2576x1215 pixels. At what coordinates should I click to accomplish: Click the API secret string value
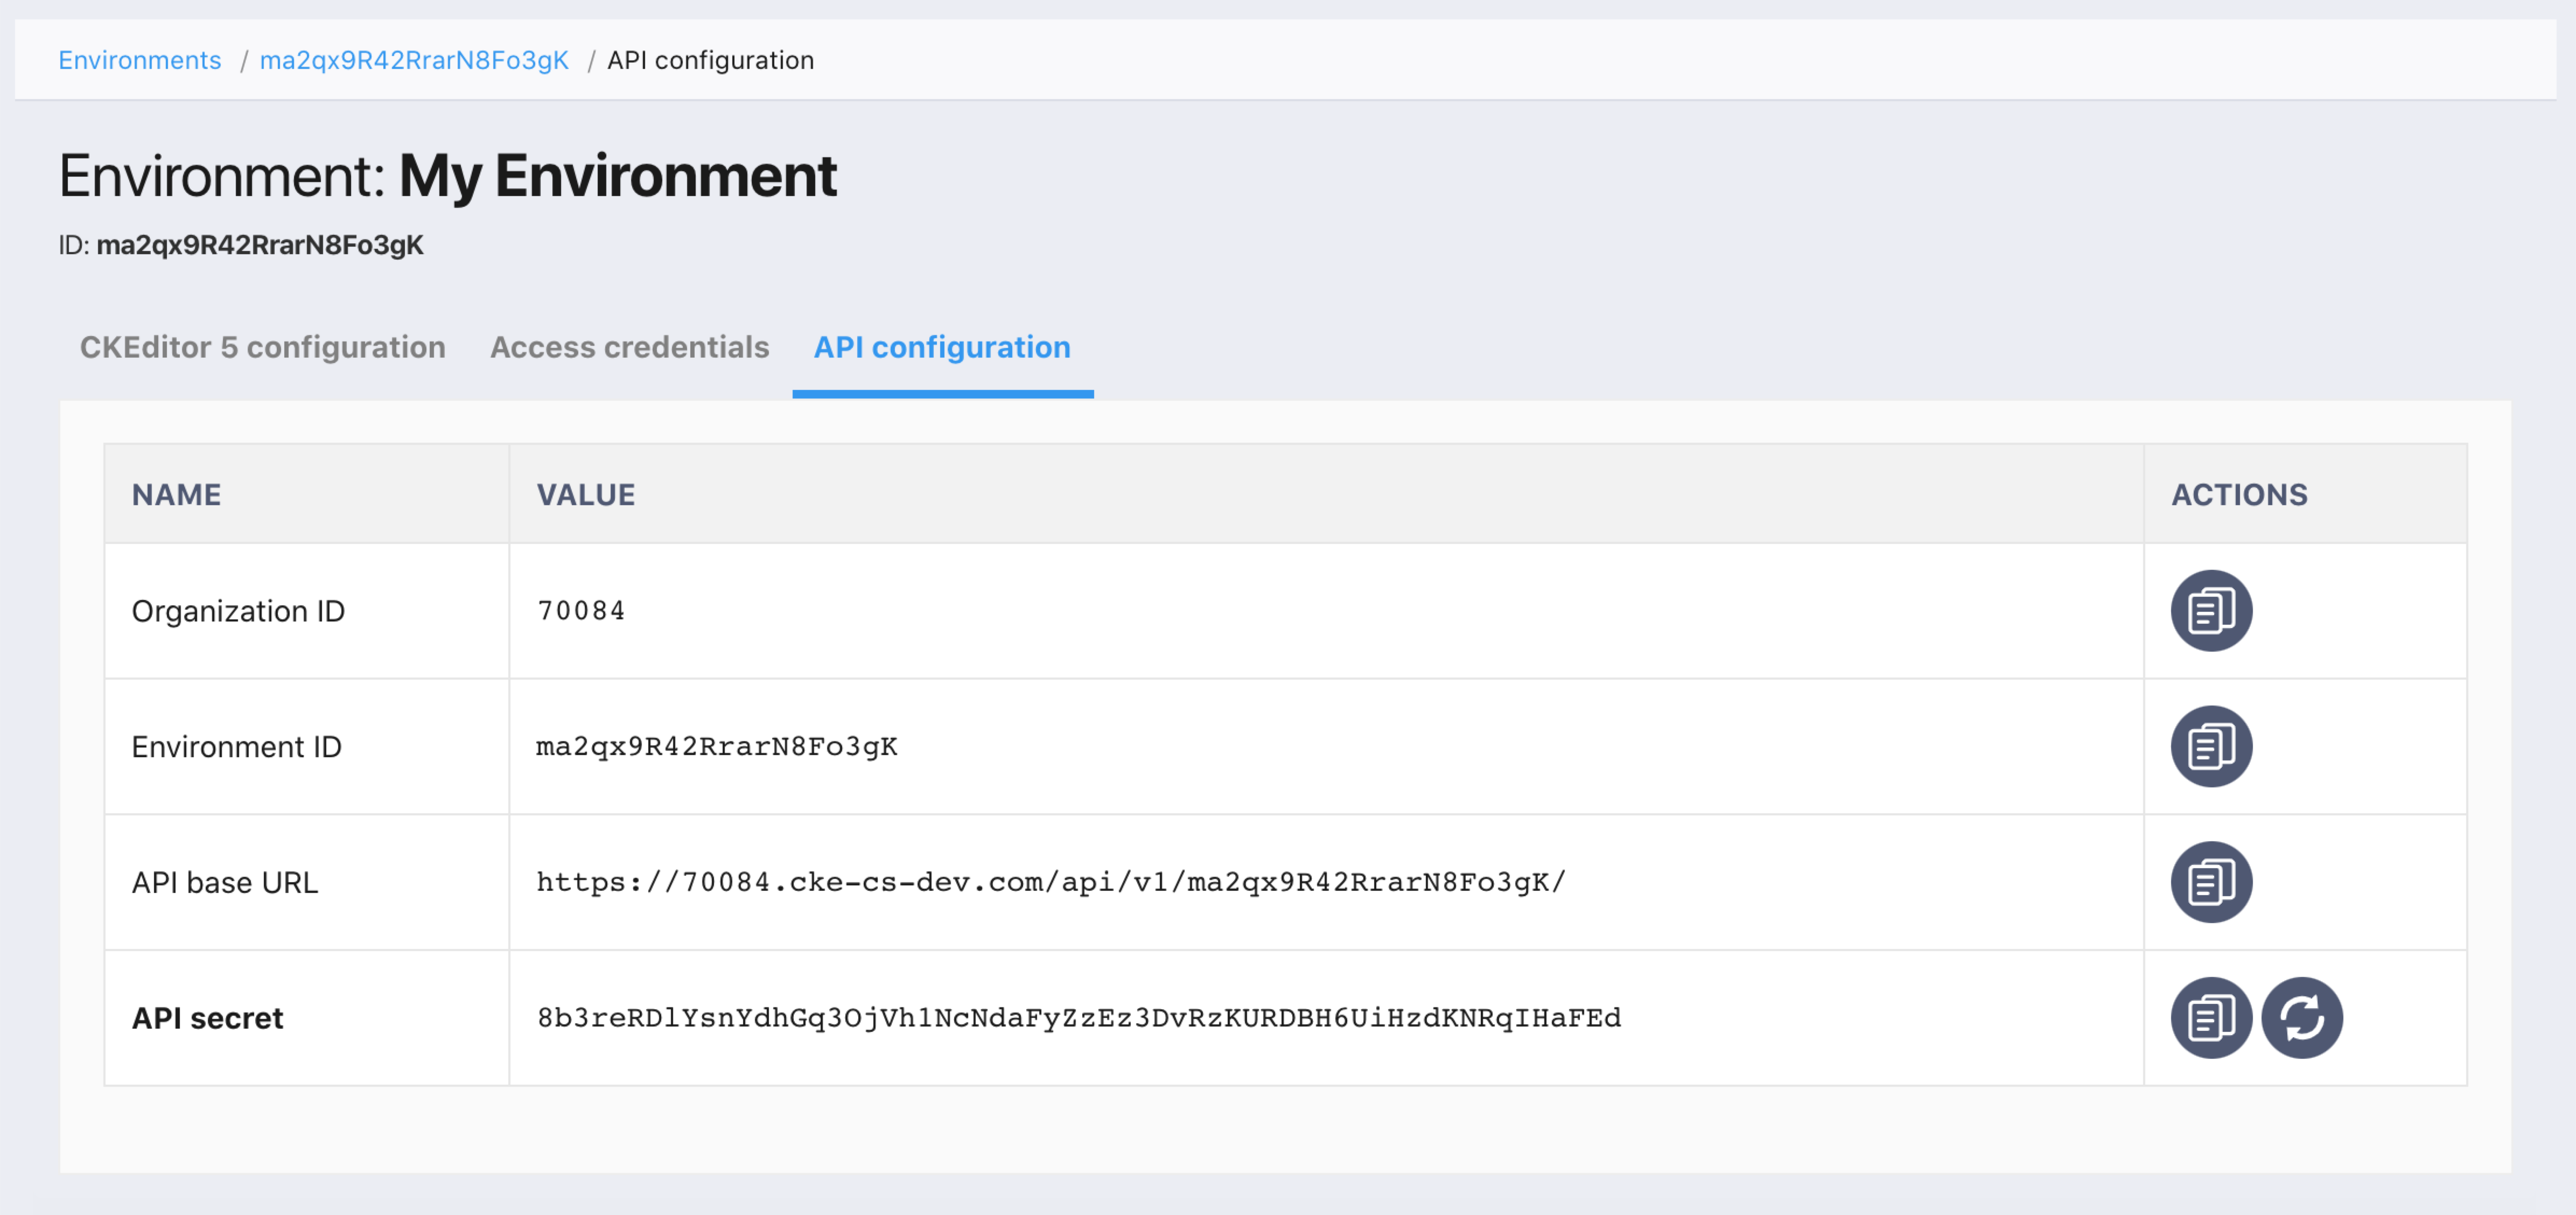(1079, 1018)
